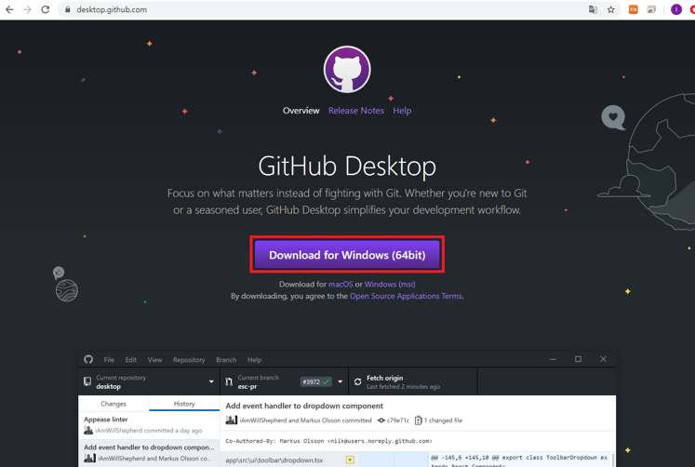Open the purple profile avatar
Image resolution: width=695 pixels, height=467 pixels.
676,9
